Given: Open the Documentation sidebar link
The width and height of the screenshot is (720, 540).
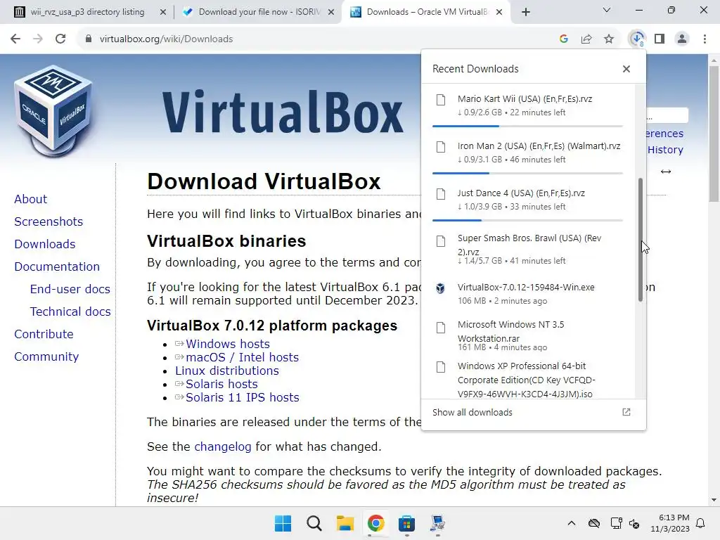Looking at the screenshot, I should [x=57, y=266].
